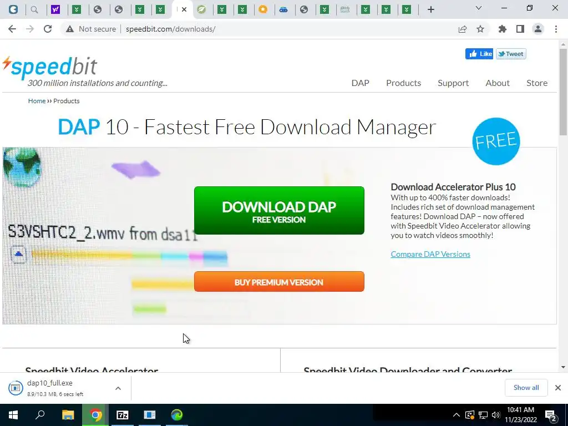This screenshot has width=568, height=426.
Task: Click the dap10_full.exe download item
Action: coord(65,388)
